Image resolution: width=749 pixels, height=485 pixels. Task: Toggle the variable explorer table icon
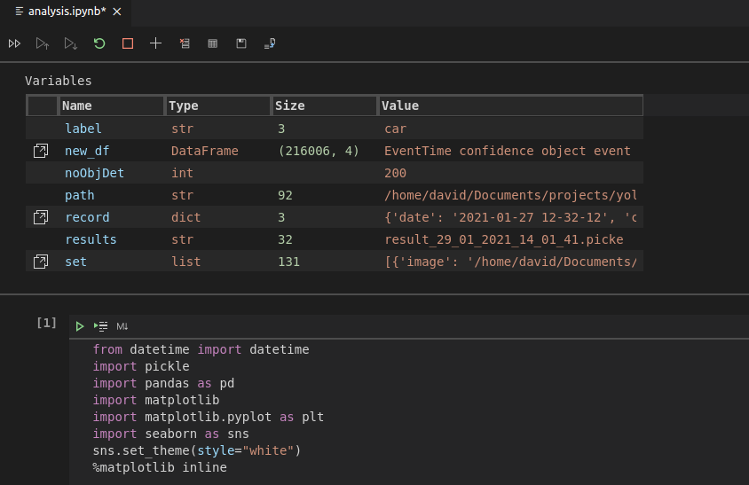tap(212, 43)
